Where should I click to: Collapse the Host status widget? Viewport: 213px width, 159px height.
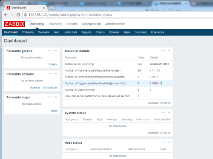pyautogui.click(x=169, y=142)
